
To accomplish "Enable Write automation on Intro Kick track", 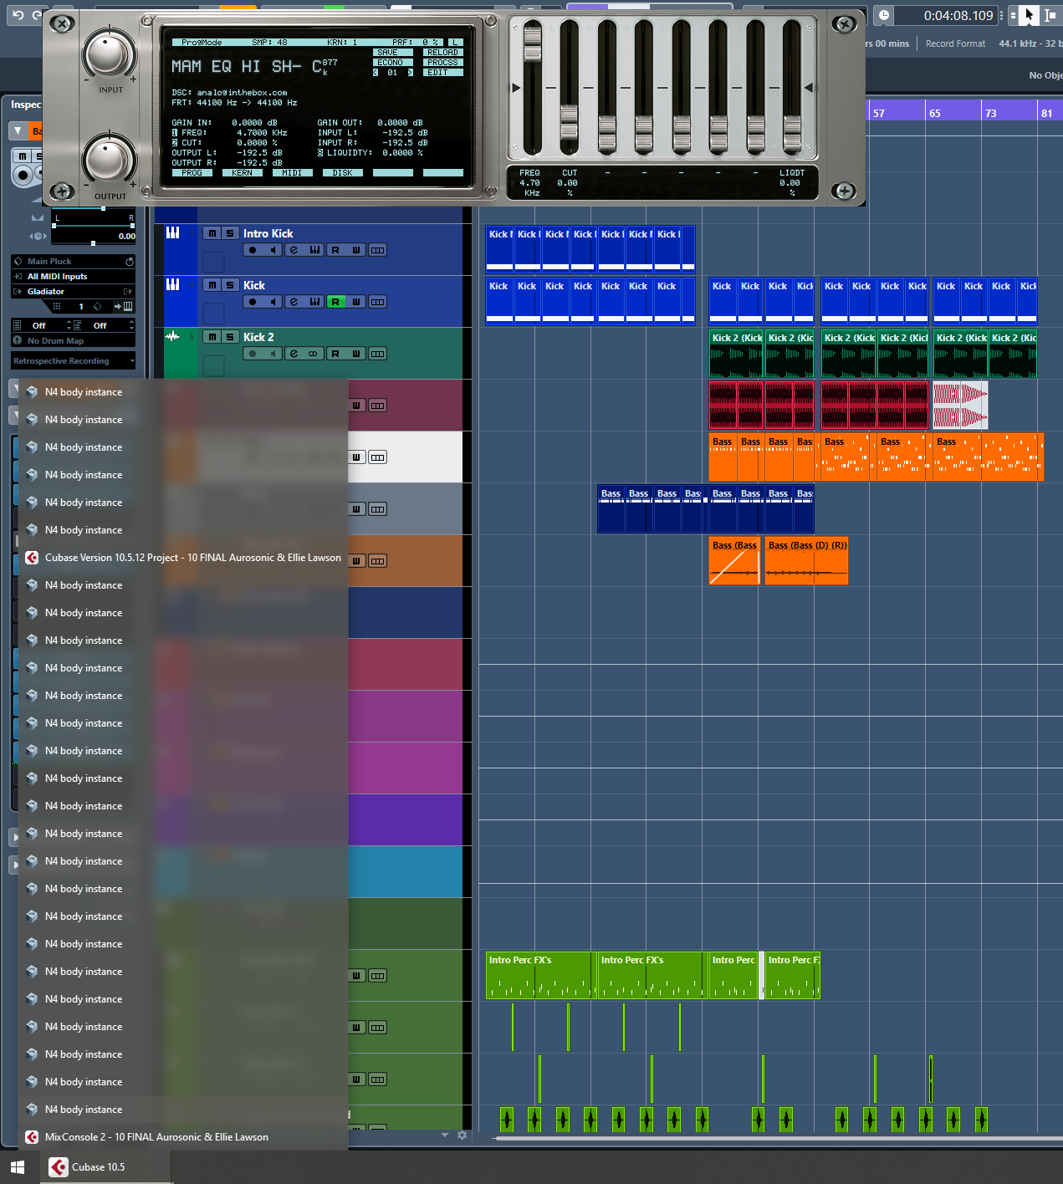I will tap(356, 250).
